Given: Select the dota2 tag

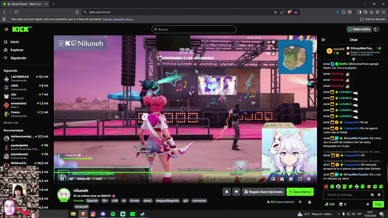Looking at the screenshot, I should pos(147,201).
